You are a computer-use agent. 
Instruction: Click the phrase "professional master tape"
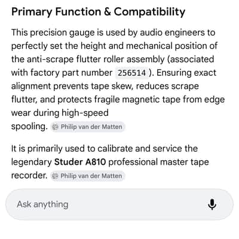coord(158,162)
